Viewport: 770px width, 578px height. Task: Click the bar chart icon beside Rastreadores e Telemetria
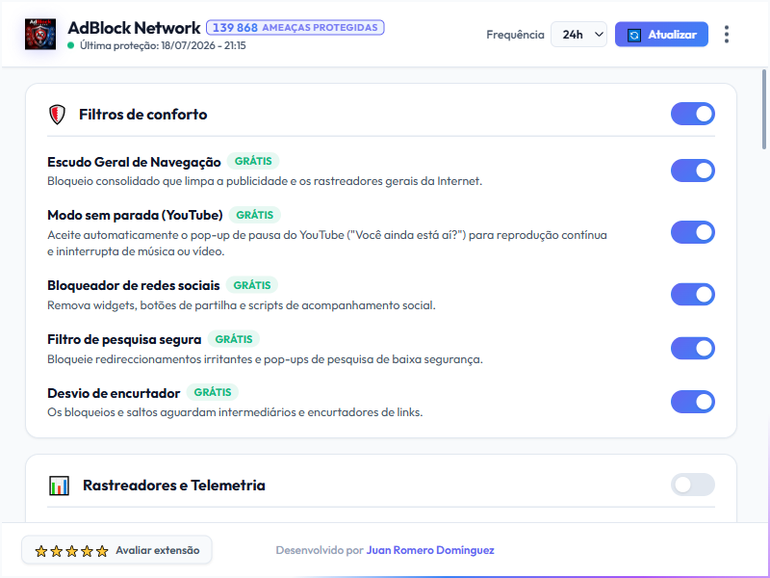pos(59,486)
